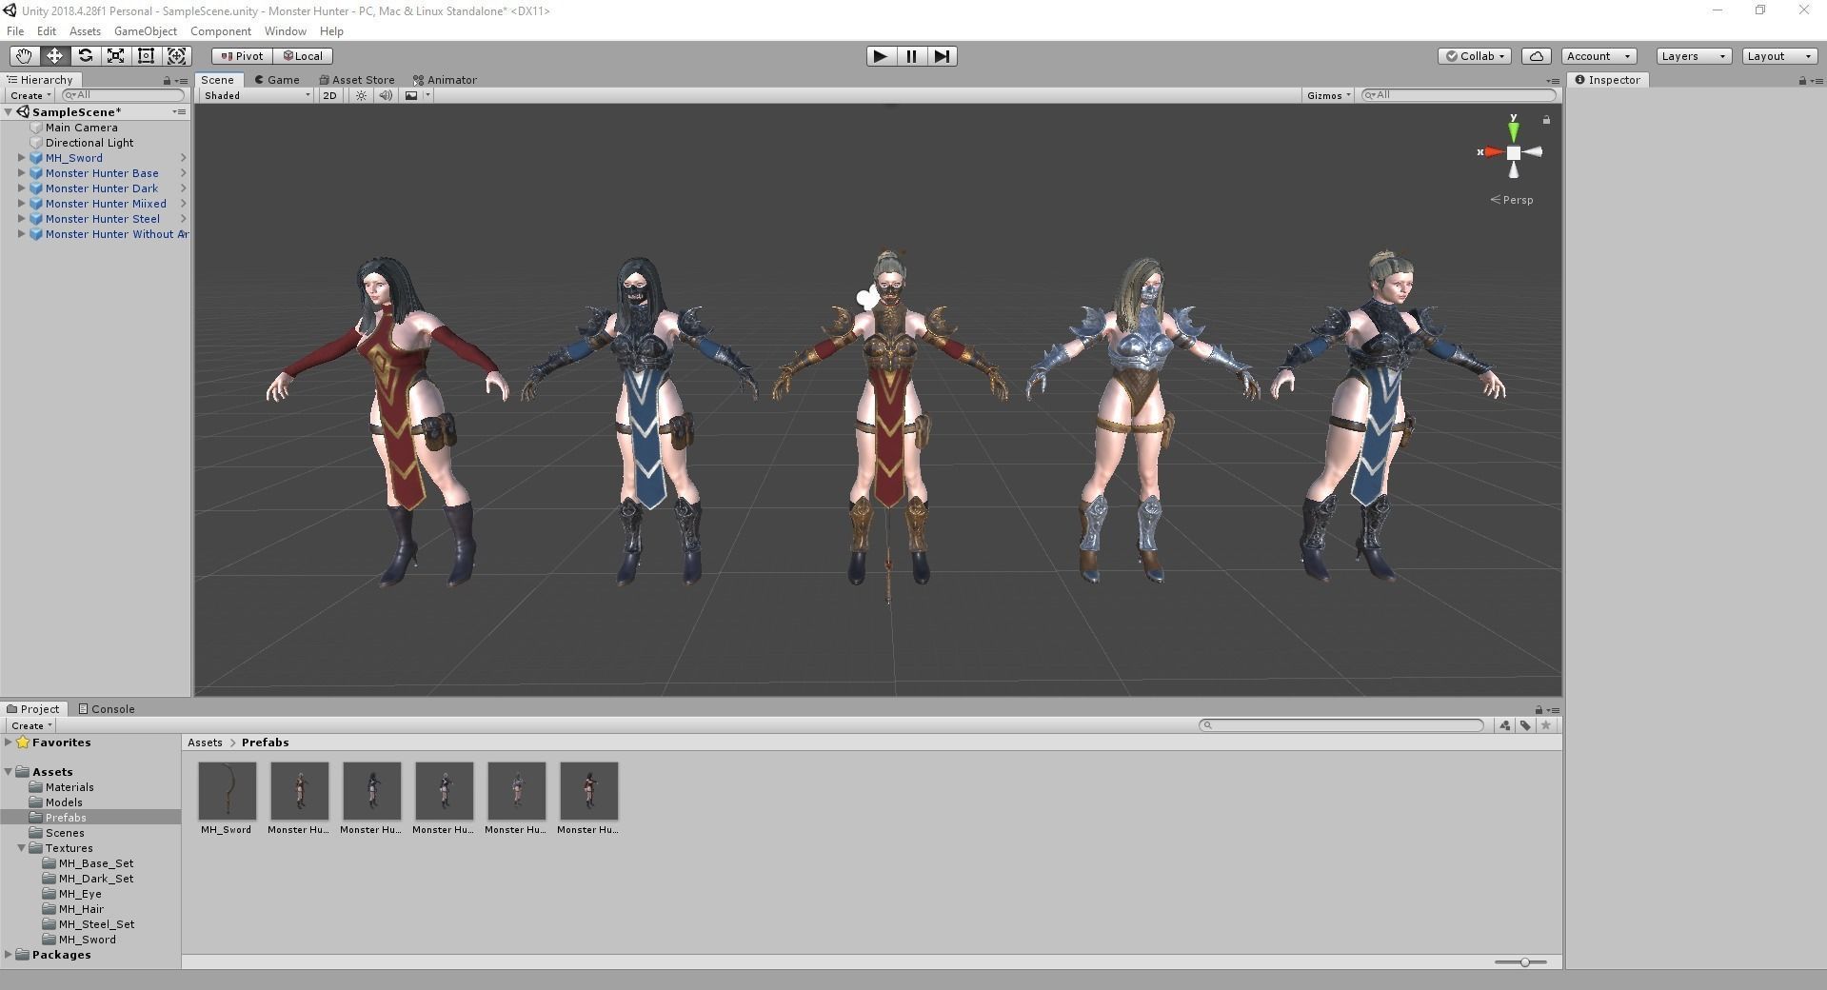The height and width of the screenshot is (990, 1827).
Task: Open the Window menu
Action: (285, 31)
